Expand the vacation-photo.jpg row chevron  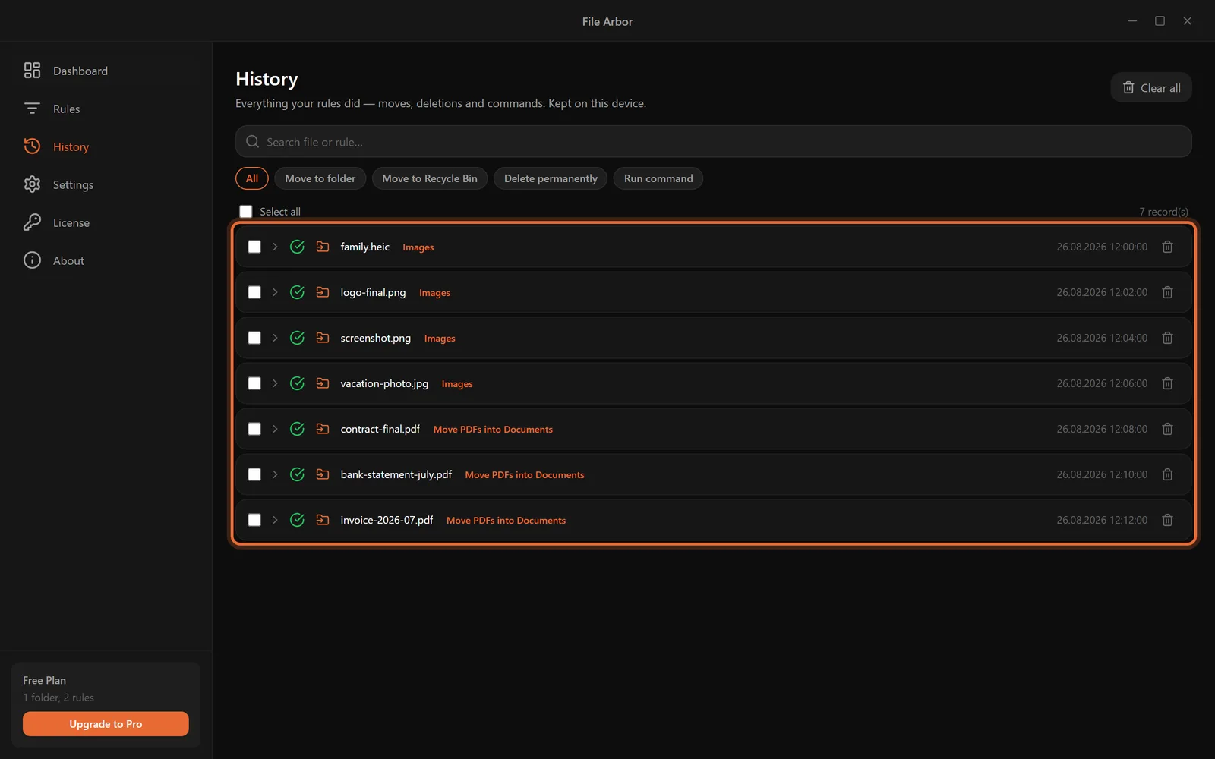tap(275, 383)
